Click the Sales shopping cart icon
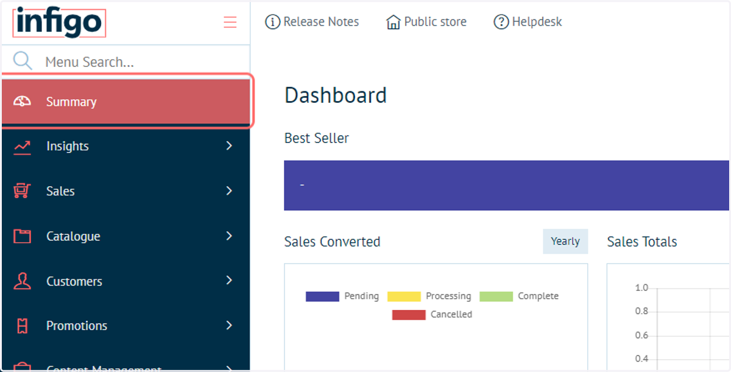The height and width of the screenshot is (372, 731). click(x=23, y=191)
